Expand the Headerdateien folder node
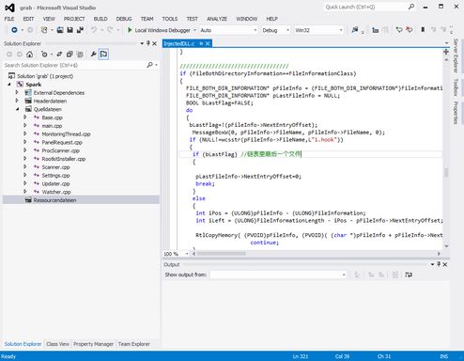 tap(17, 101)
